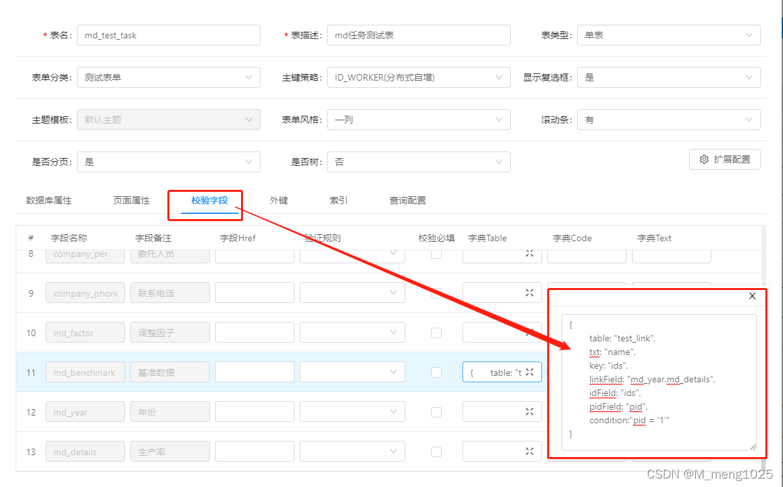Click the 字段备注 field 生产率
The height and width of the screenshot is (487, 783).
point(170,451)
